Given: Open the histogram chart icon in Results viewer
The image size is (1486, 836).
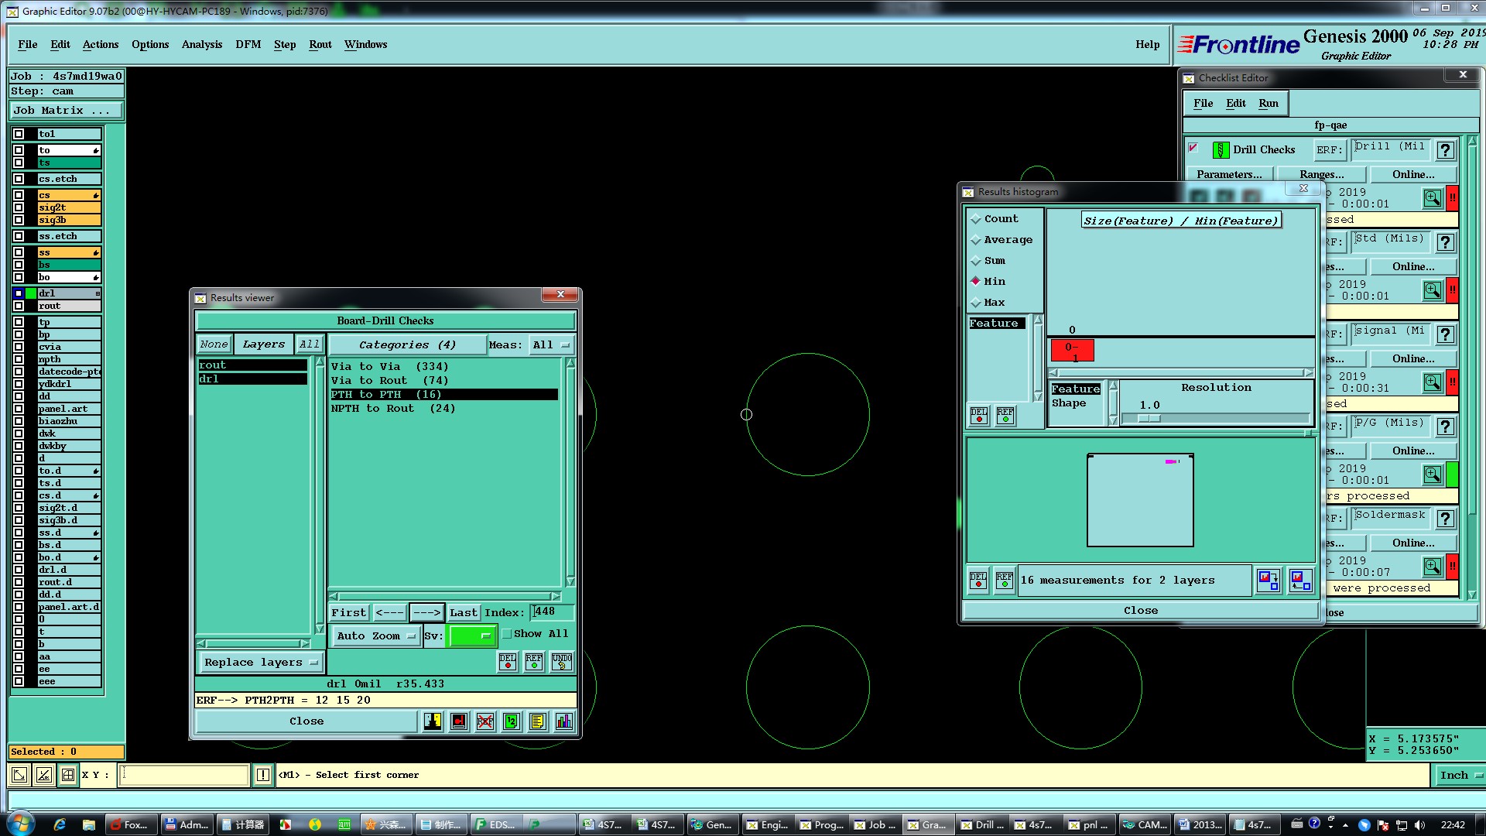Looking at the screenshot, I should tap(564, 721).
